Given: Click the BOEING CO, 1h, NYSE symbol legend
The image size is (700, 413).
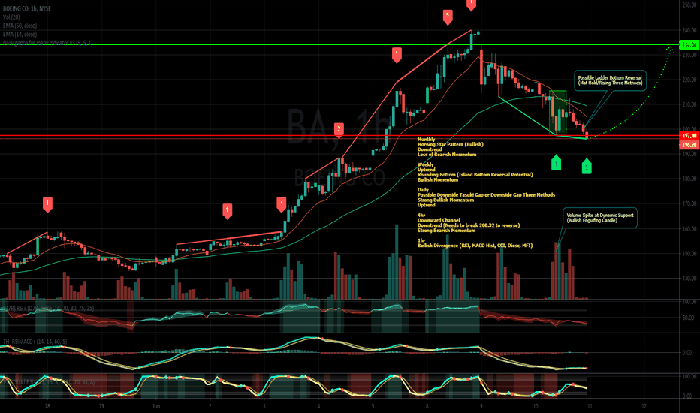Looking at the screenshot, I should click(27, 8).
